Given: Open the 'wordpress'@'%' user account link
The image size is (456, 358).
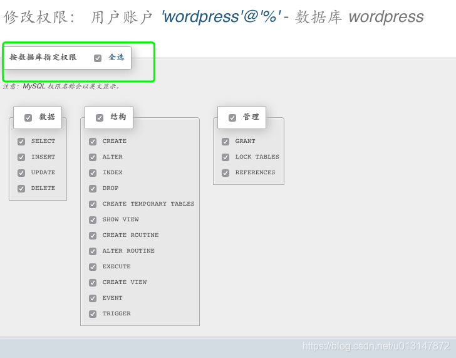Looking at the screenshot, I should pyautogui.click(x=221, y=16).
